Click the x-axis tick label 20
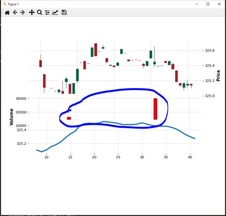 pyautogui.click(x=94, y=157)
